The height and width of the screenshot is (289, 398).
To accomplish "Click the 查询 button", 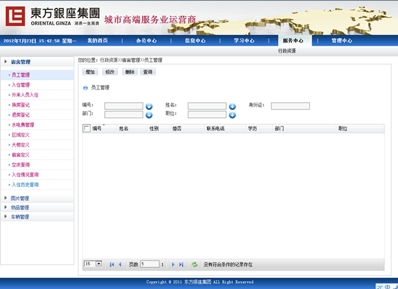I will coord(148,72).
